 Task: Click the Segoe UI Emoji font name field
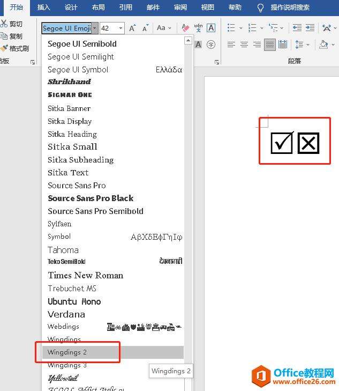[x=67, y=28]
